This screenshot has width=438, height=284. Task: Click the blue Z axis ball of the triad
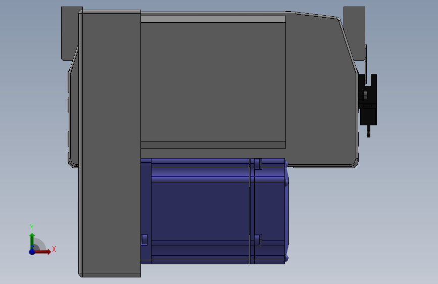pyautogui.click(x=32, y=252)
